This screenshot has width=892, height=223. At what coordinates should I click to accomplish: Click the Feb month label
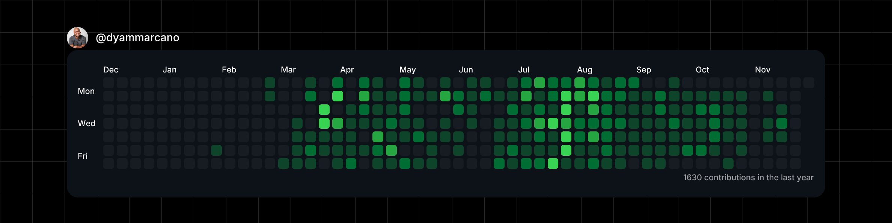tap(229, 70)
